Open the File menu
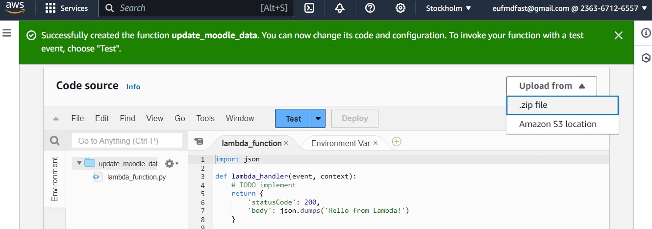This screenshot has width=652, height=229. pos(77,118)
